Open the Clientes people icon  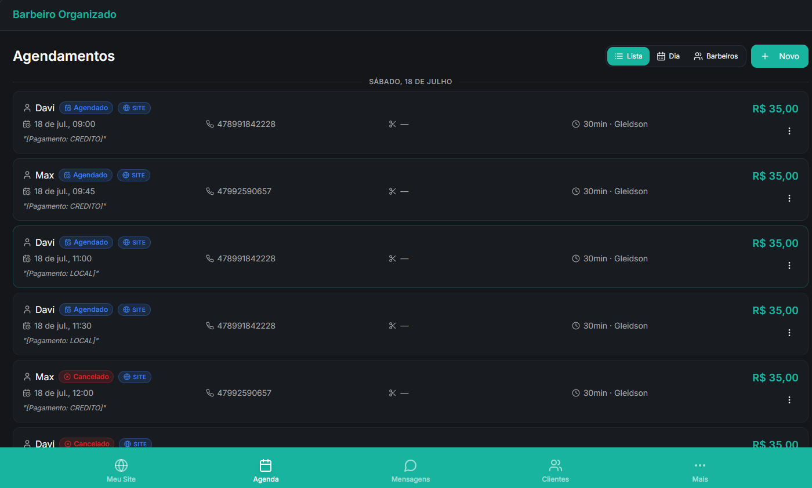point(556,465)
